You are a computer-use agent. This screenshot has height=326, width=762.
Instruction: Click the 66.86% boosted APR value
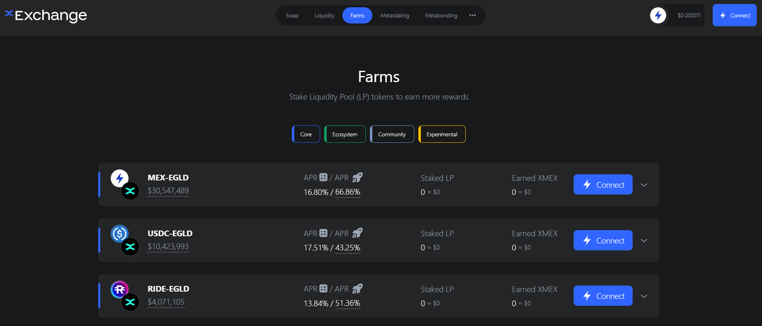pyautogui.click(x=348, y=192)
